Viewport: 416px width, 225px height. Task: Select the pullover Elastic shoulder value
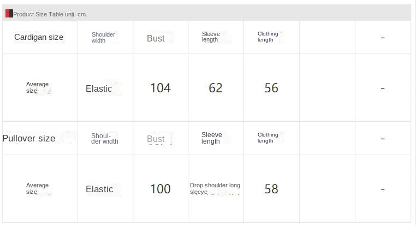tap(99, 189)
